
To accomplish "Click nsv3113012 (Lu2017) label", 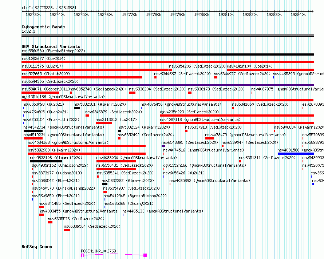I will tap(116, 120).
